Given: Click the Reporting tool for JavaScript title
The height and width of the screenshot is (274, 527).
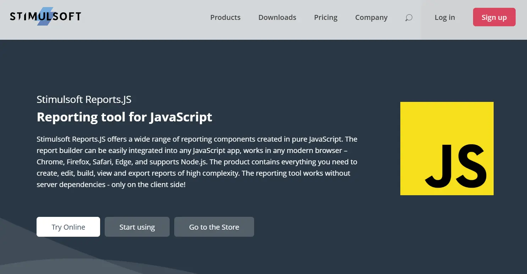Looking at the screenshot, I should (x=124, y=117).
